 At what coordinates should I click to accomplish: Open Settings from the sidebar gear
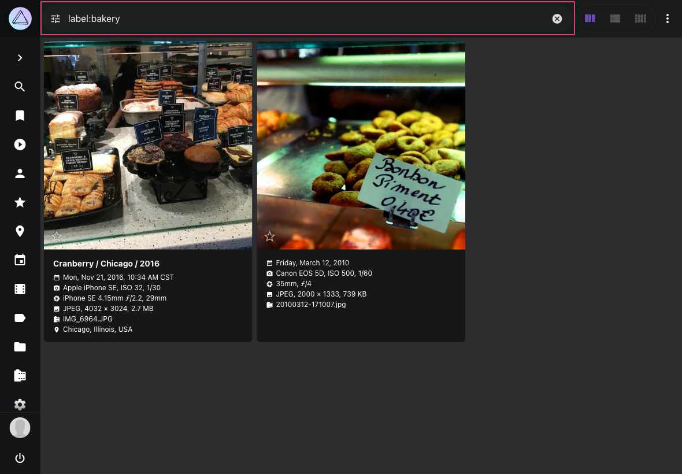click(20, 405)
